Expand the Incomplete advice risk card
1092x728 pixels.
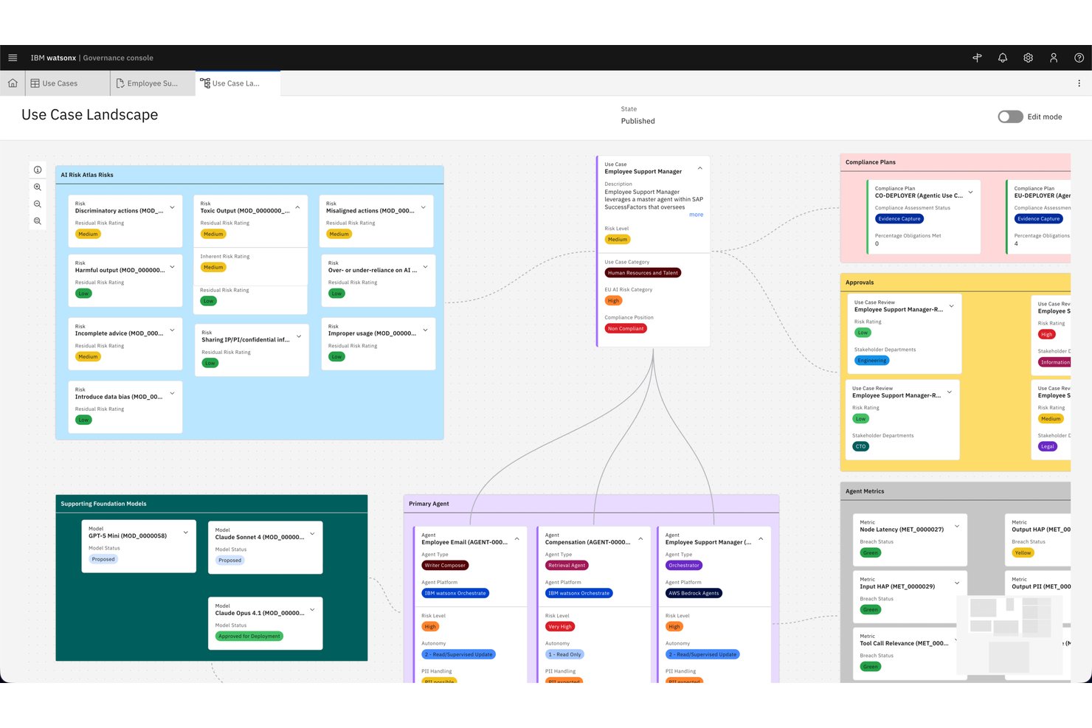coord(173,330)
